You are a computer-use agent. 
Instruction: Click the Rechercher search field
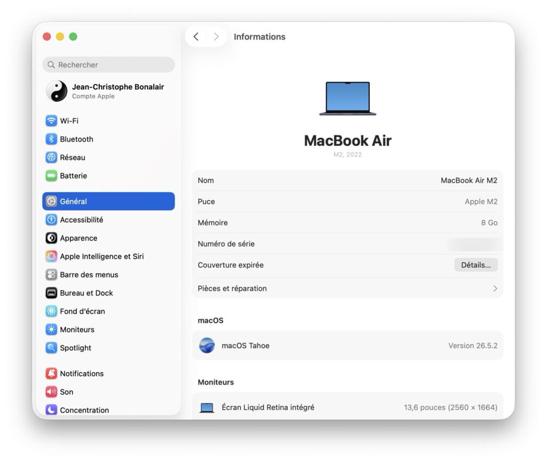108,65
